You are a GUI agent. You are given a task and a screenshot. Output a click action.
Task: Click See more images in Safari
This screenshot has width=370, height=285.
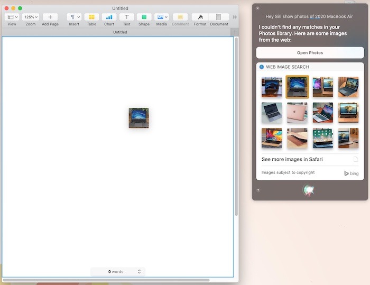pos(292,159)
